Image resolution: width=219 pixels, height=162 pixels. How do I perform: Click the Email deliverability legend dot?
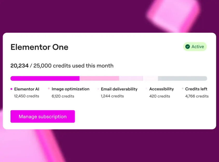(x=98, y=89)
